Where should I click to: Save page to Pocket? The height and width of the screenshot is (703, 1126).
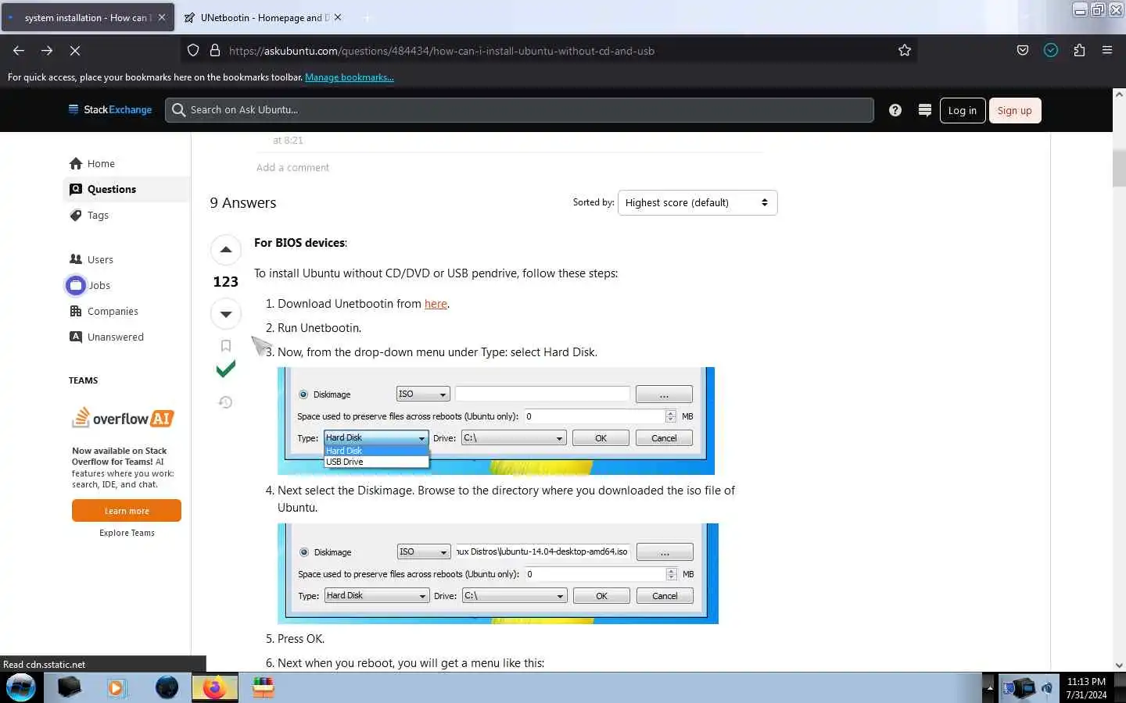pyautogui.click(x=1023, y=50)
